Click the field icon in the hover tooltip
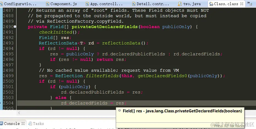Screen dimensions: 256x129 click(120, 110)
